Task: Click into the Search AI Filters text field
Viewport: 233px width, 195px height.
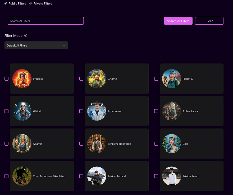Action: (x=46, y=21)
